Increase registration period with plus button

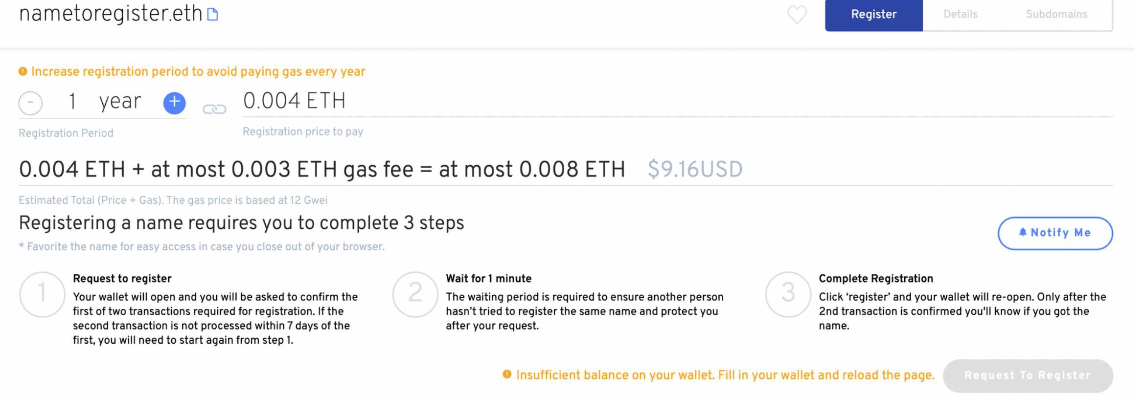(x=174, y=103)
